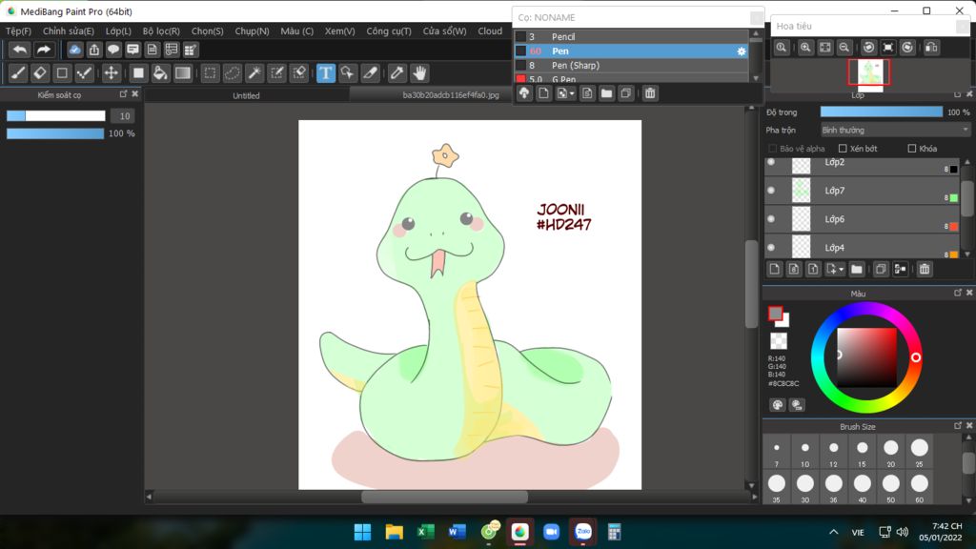Viewport: 976px width, 549px height.
Task: Duplicate the layer icon
Action: (880, 269)
